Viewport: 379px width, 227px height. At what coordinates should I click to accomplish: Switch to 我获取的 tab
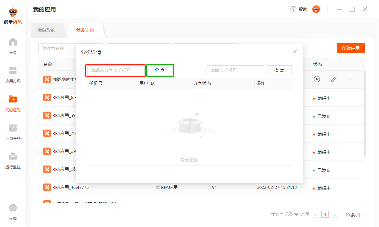click(46, 31)
